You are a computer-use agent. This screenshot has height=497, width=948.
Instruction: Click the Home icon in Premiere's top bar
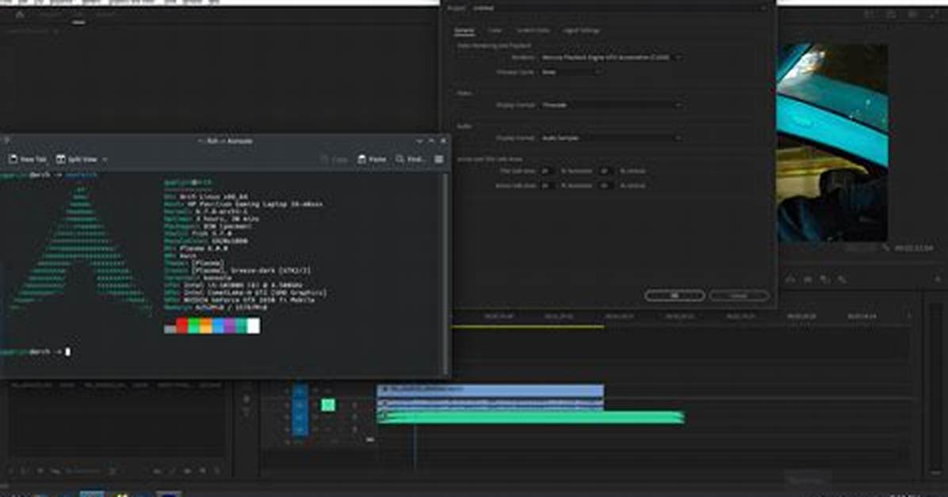pos(20,14)
